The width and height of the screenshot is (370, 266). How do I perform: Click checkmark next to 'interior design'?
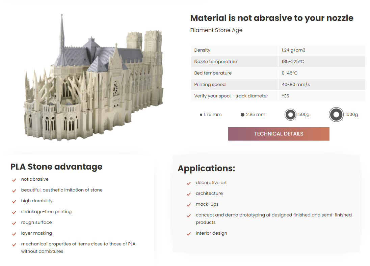pos(189,234)
